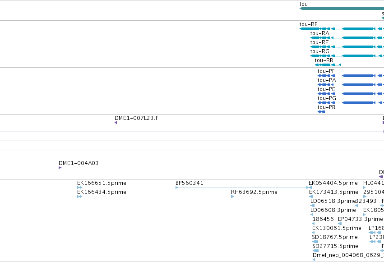Screen dimensions: 384x262
Task: Click the tou-RB transcript glyph
Action: [x=328, y=65]
